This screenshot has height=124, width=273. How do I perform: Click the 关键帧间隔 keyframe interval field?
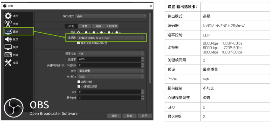(109, 65)
